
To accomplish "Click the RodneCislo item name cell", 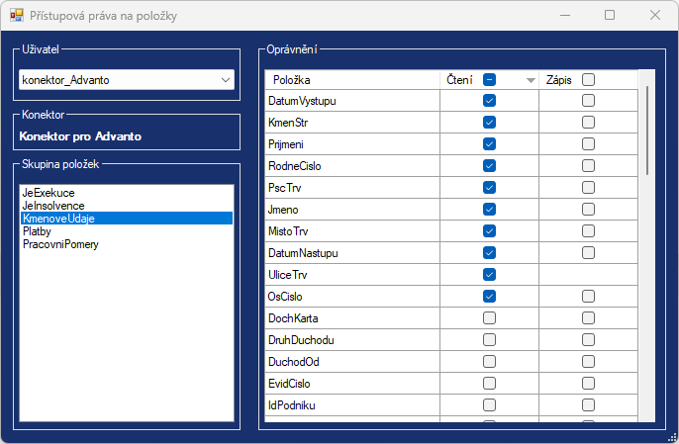I will click(x=352, y=166).
